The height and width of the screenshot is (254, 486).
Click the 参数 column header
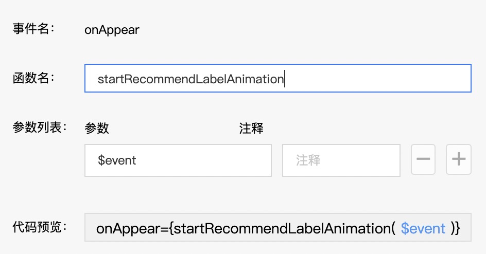click(97, 128)
